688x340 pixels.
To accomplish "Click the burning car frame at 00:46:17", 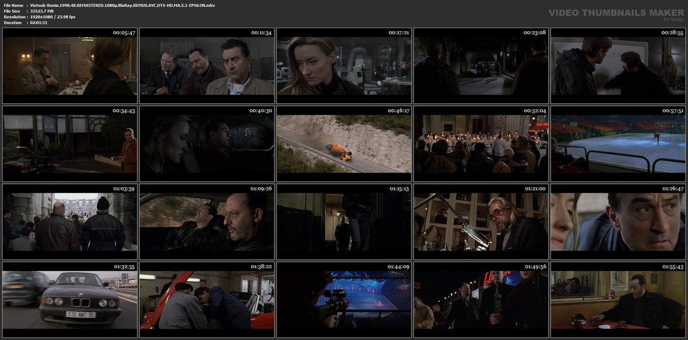I will 344,144.
